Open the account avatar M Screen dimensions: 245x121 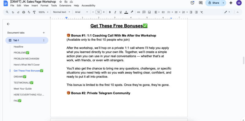[x=239, y=3]
